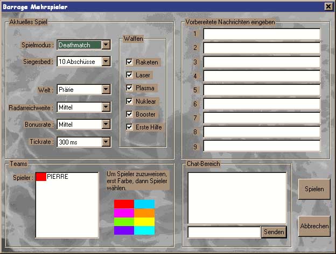Disable the Erste Hilfe checkbox

click(129, 127)
